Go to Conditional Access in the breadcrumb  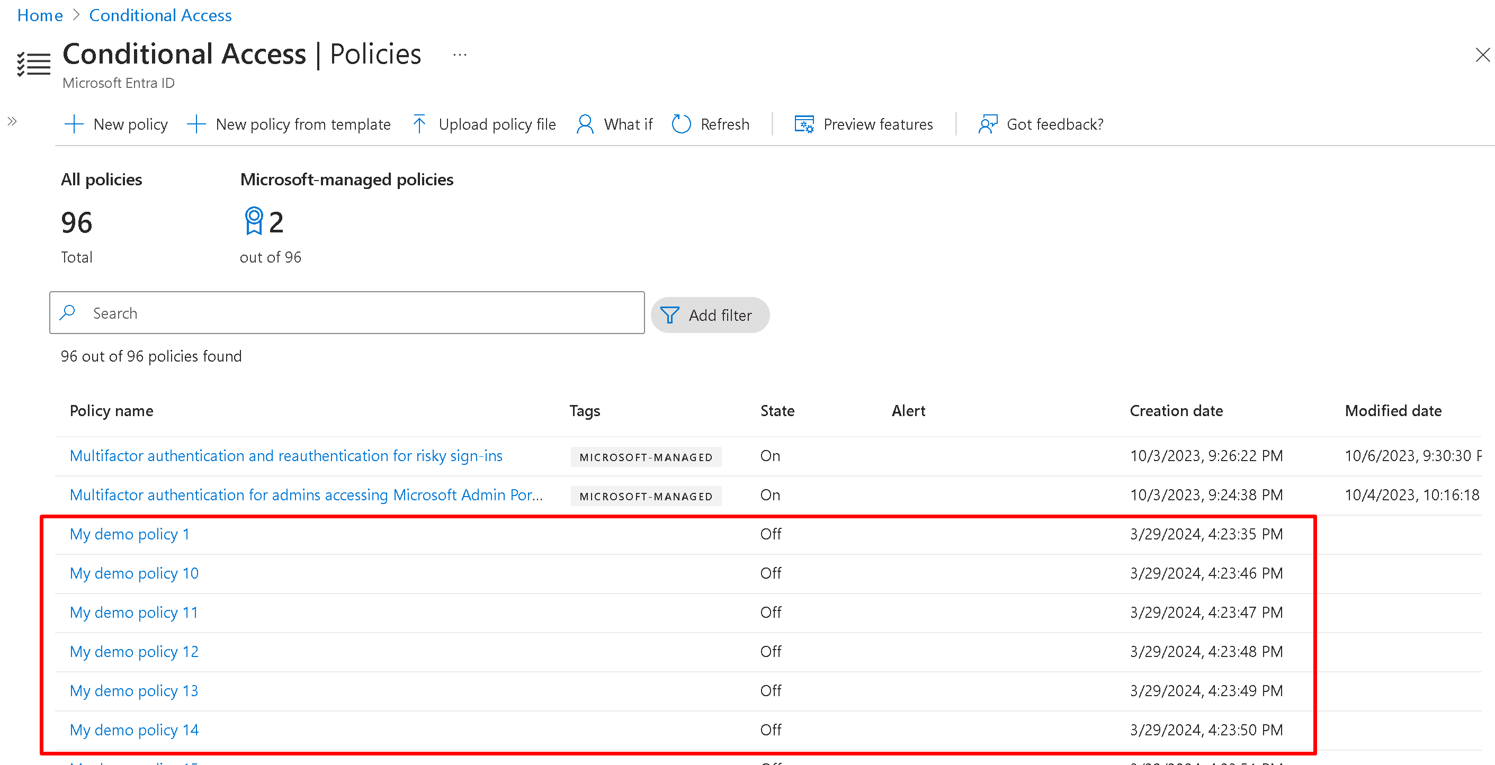click(x=160, y=15)
